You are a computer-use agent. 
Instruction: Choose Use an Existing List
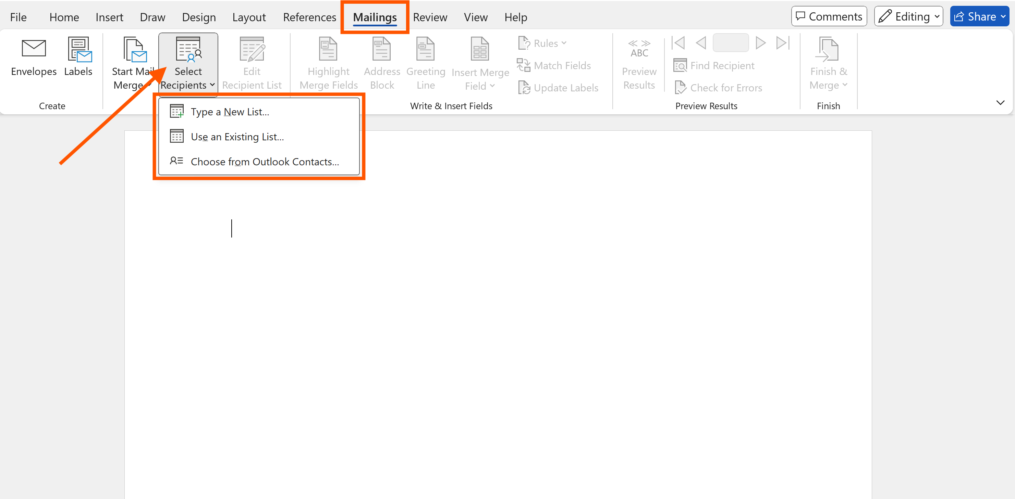point(259,137)
